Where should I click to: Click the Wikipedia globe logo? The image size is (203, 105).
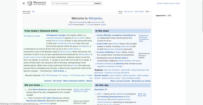(x=30, y=3)
